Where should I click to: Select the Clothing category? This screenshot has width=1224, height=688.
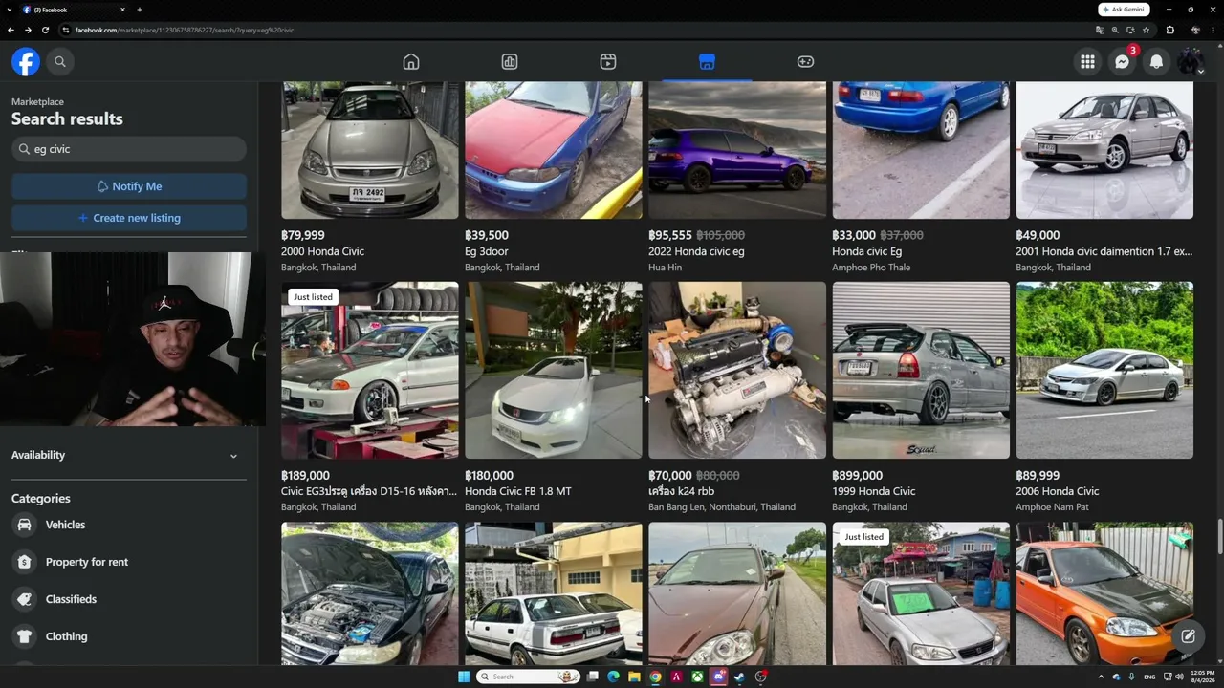coord(129,636)
